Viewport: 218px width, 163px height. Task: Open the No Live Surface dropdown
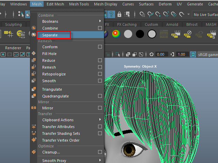(x=204, y=14)
